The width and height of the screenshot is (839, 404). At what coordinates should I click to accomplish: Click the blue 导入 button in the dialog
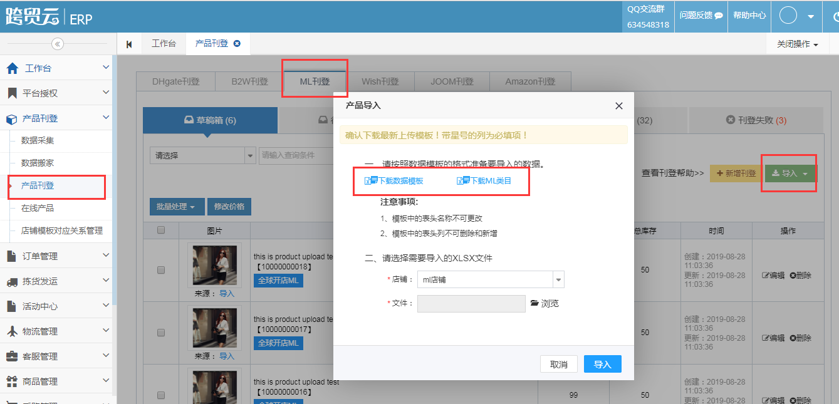pyautogui.click(x=603, y=364)
